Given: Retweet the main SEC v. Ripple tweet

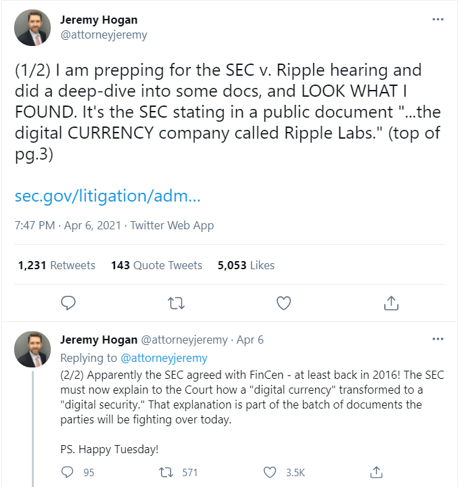Looking at the screenshot, I should point(176,303).
